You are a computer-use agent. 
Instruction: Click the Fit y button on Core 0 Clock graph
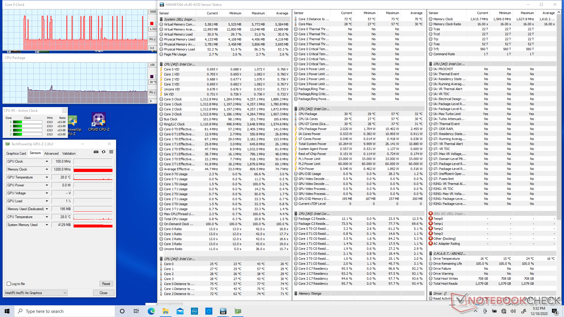tap(152, 39)
